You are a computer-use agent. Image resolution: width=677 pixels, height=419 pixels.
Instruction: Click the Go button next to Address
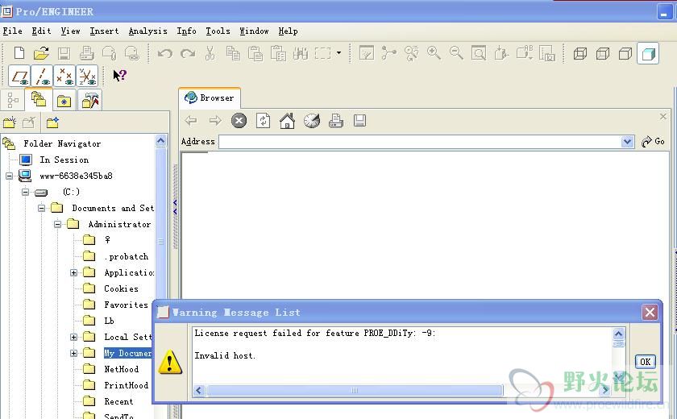coord(653,142)
